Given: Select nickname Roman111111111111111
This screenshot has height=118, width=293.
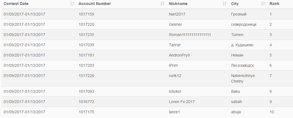Looking at the screenshot, I should [x=190, y=35].
